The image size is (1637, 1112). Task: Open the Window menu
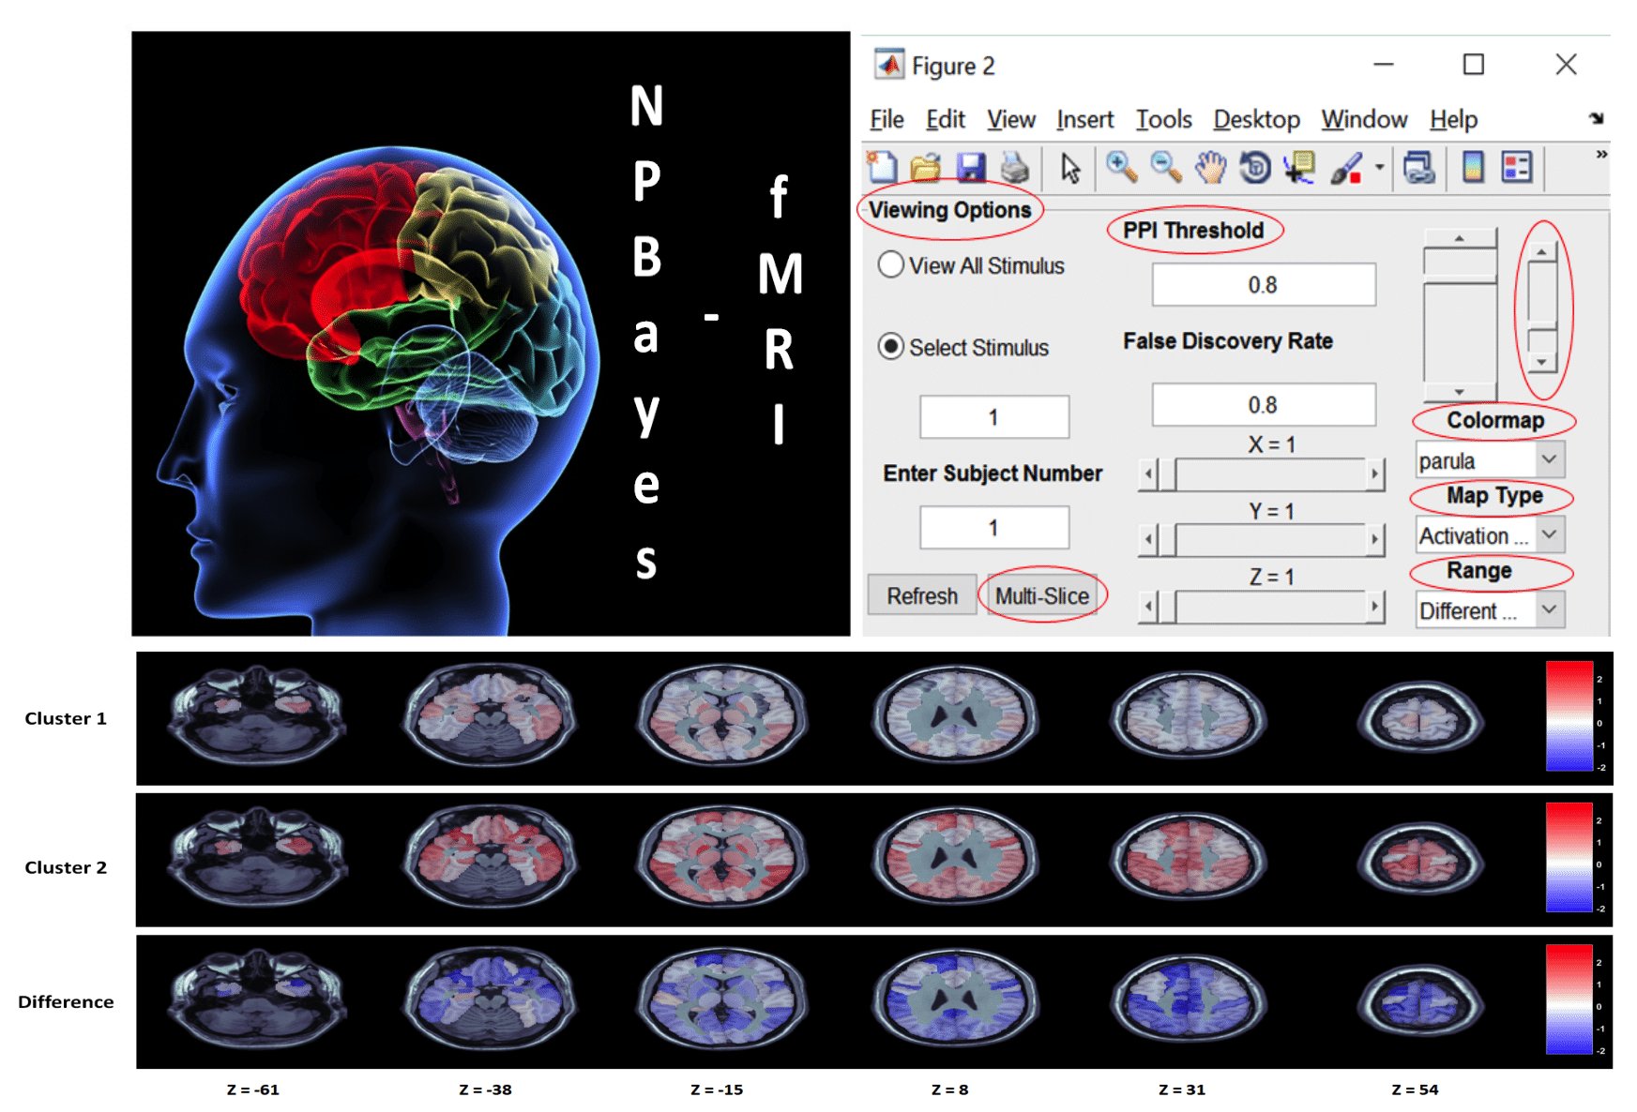(x=1365, y=120)
